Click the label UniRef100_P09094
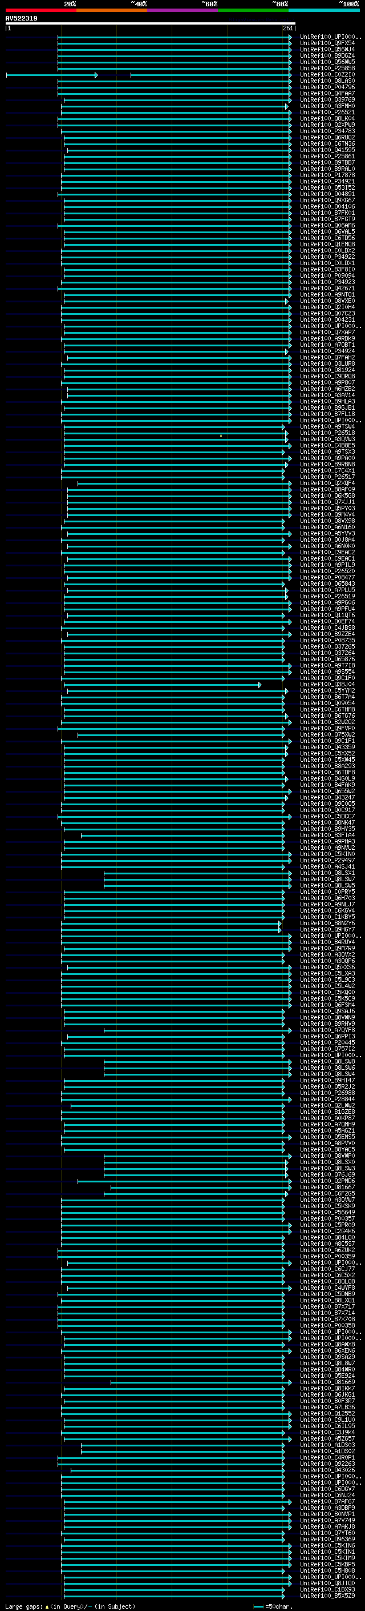The width and height of the screenshot is (365, 1611). click(x=327, y=275)
